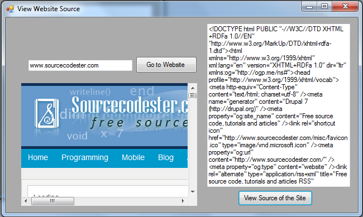Close the View Website Source window
The image size is (363, 217).
pos(345,7)
